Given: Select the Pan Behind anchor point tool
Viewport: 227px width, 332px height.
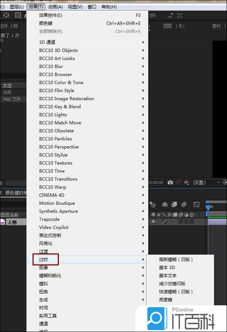Looking at the screenshot, I should click(x=6, y=15).
